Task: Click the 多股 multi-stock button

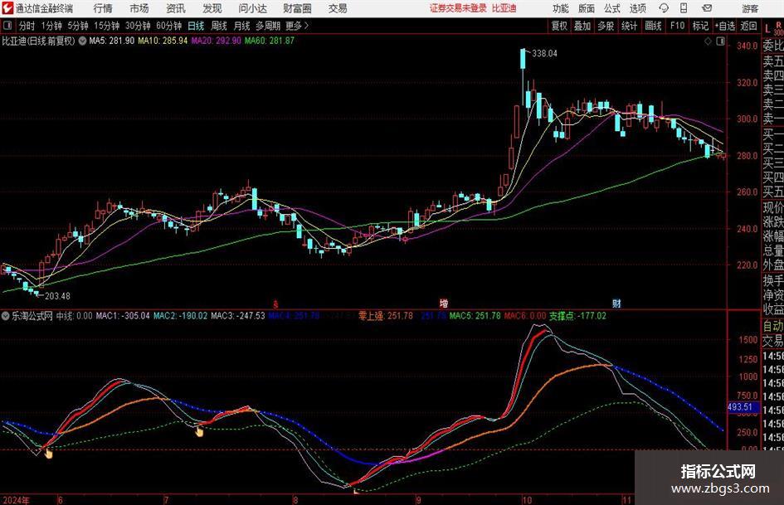Action: pyautogui.click(x=606, y=26)
